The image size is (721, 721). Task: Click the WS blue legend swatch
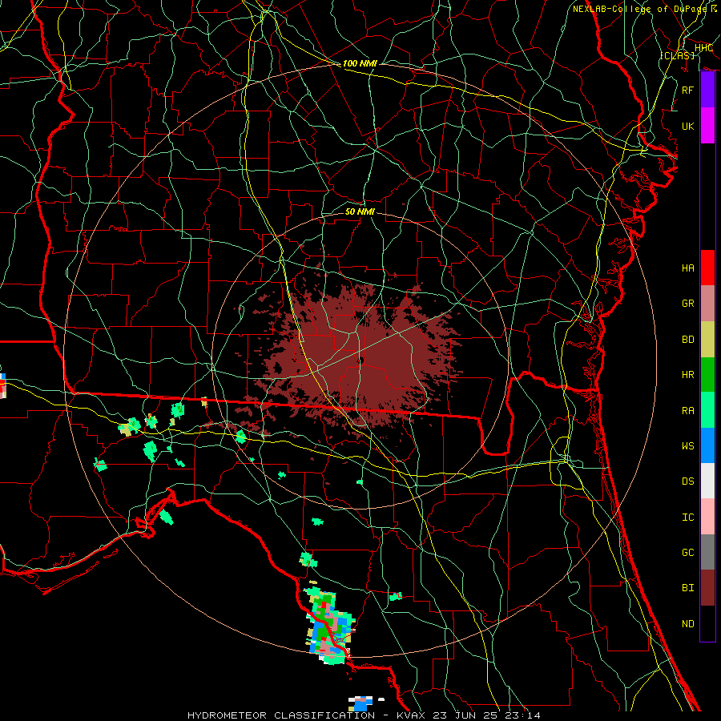707,445
